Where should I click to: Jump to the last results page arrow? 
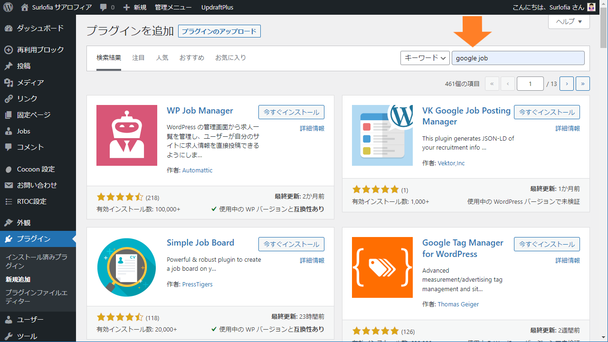click(x=583, y=84)
